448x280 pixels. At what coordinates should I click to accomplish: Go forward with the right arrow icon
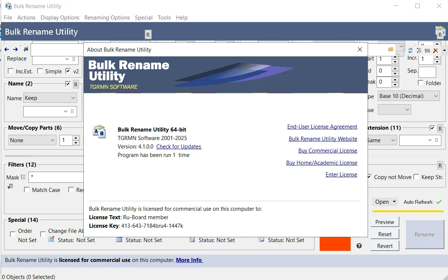[x=15, y=49]
